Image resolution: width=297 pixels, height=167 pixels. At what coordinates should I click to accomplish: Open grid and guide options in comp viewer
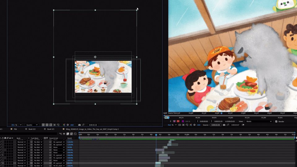58,125
